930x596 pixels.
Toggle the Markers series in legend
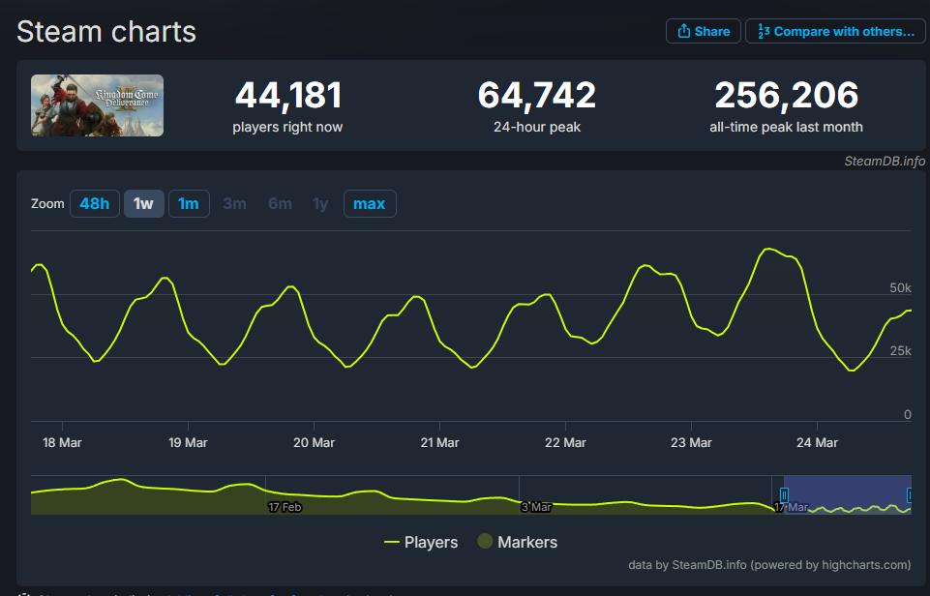pos(518,542)
